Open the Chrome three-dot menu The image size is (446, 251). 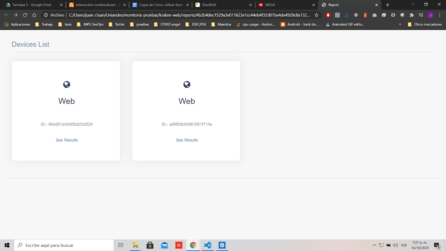[440, 15]
